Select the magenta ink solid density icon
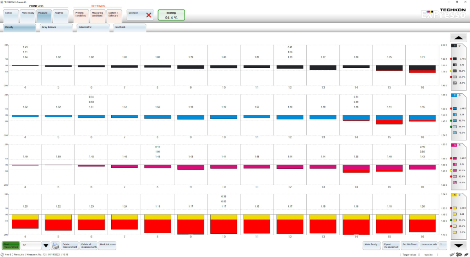The image size is (470, 257). tap(455, 158)
